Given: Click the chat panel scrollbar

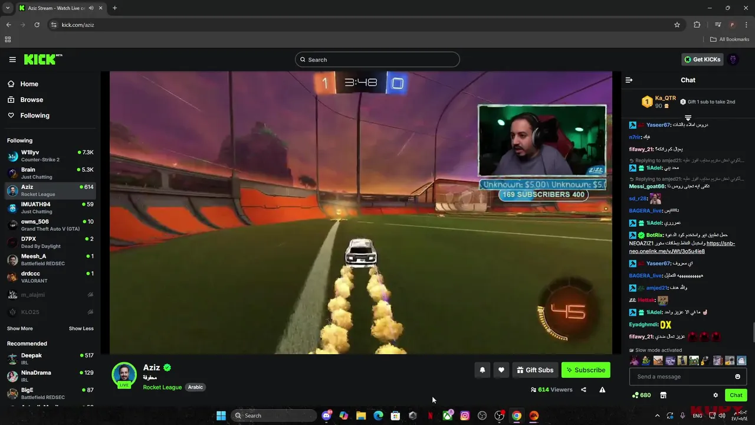Looking at the screenshot, I should [753, 332].
